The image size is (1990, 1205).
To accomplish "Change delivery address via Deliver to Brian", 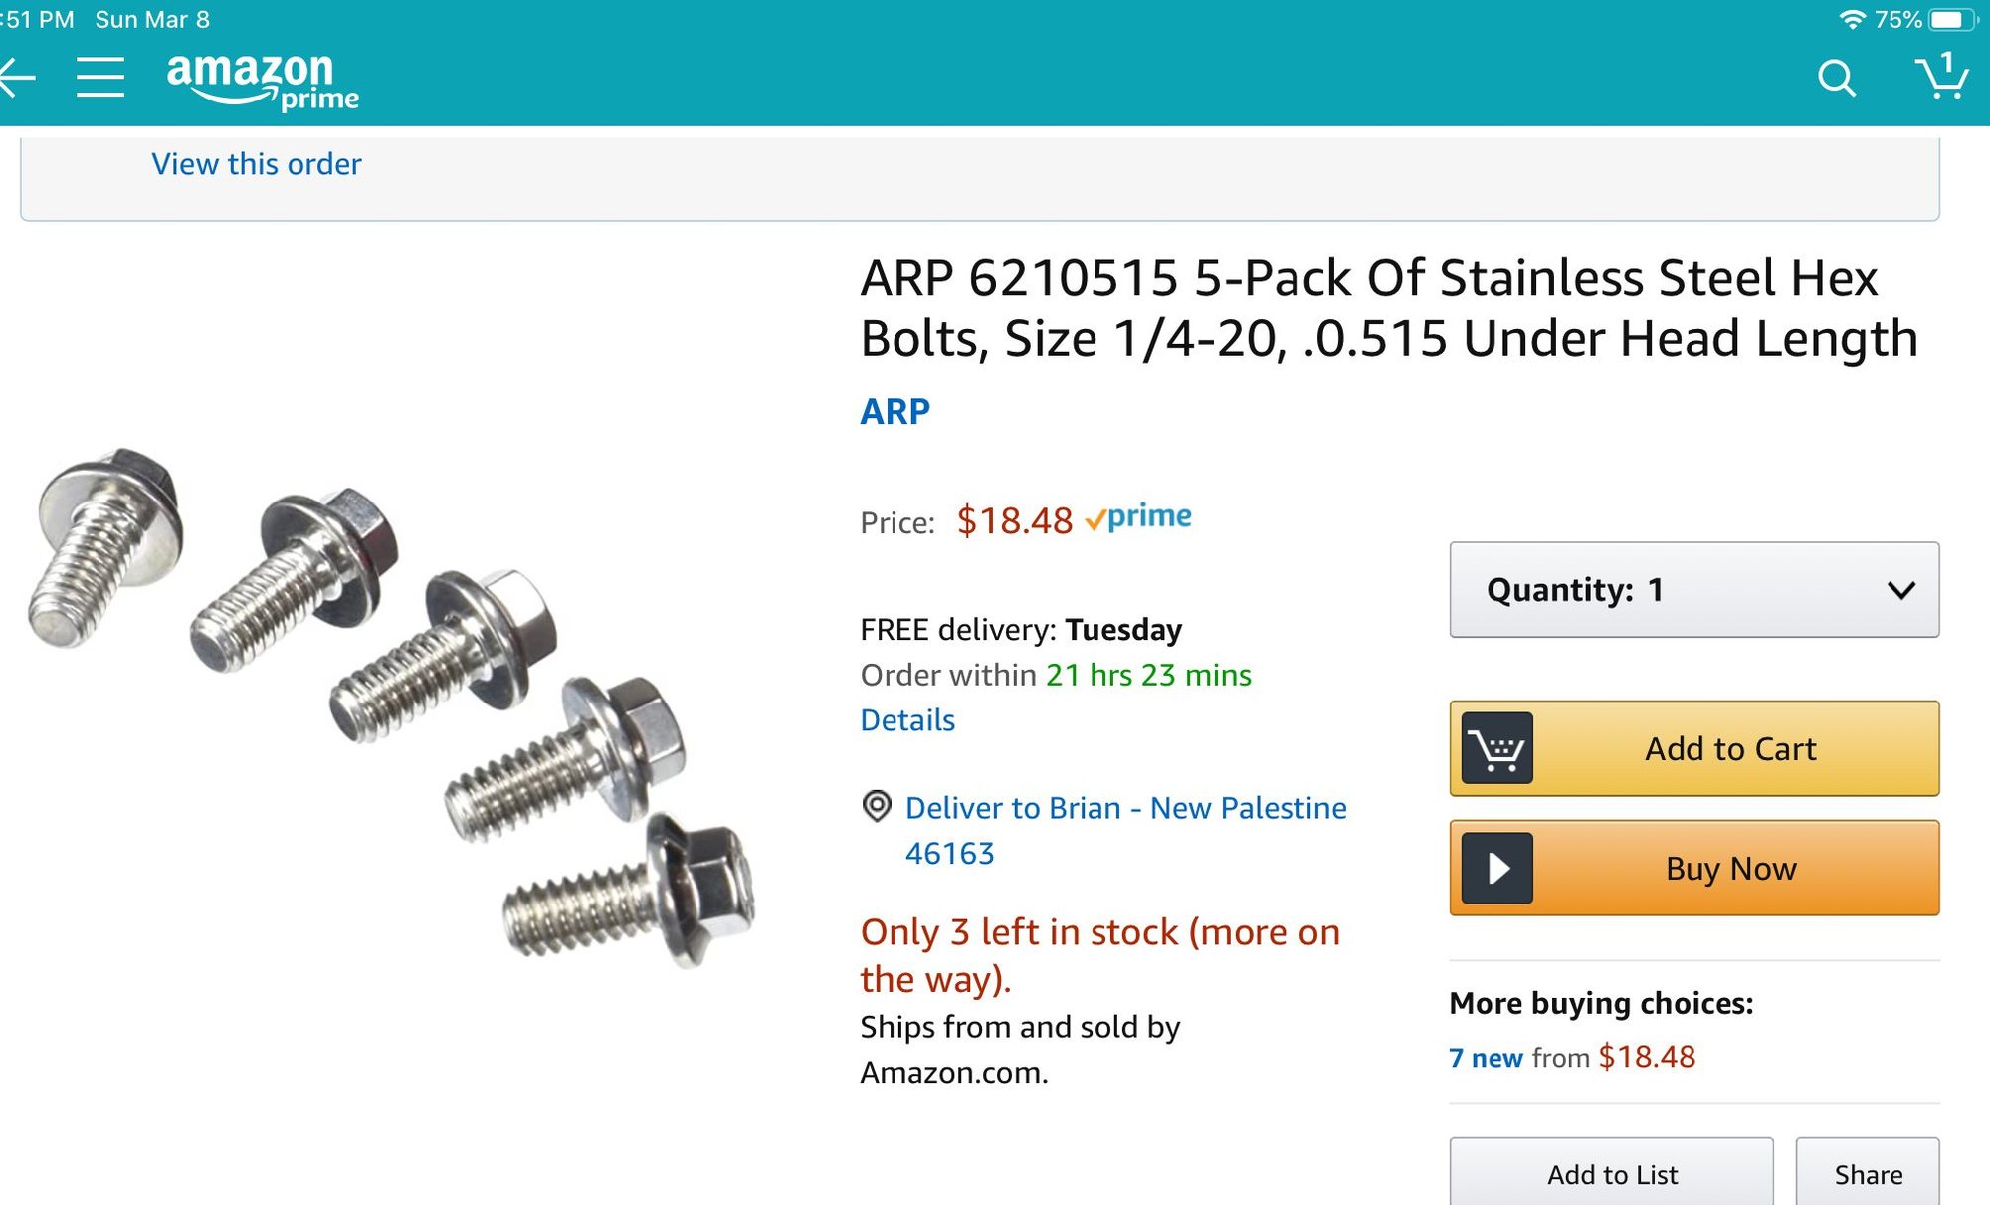I will (x=1124, y=808).
